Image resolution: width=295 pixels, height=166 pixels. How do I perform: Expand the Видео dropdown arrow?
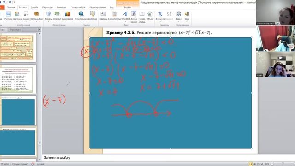click(x=178, y=22)
